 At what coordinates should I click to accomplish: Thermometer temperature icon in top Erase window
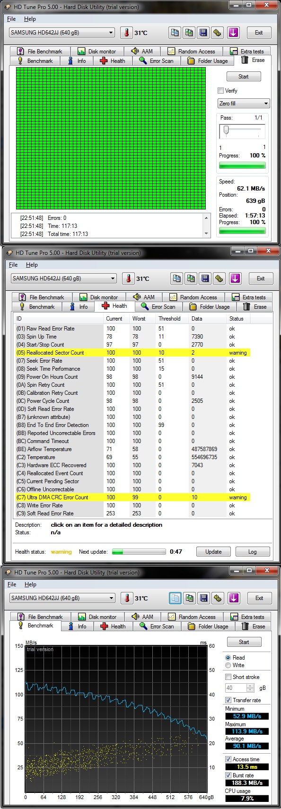pos(127,33)
